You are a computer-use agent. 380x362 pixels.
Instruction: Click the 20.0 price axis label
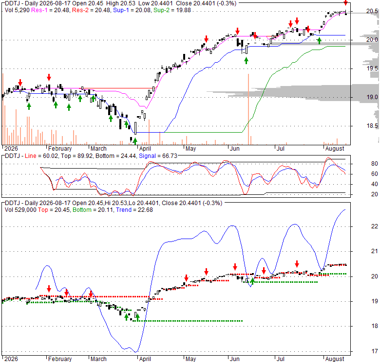[372, 40]
